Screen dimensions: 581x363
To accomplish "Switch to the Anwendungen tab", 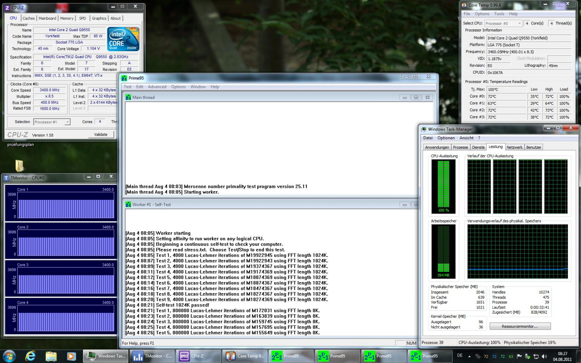I will [x=437, y=147].
